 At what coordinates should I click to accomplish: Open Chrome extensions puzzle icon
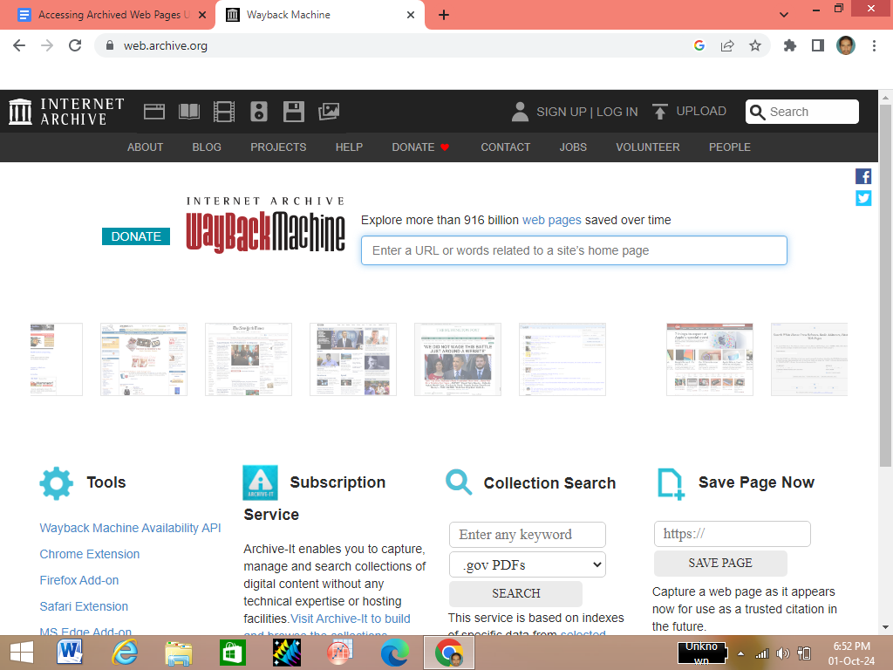[789, 45]
